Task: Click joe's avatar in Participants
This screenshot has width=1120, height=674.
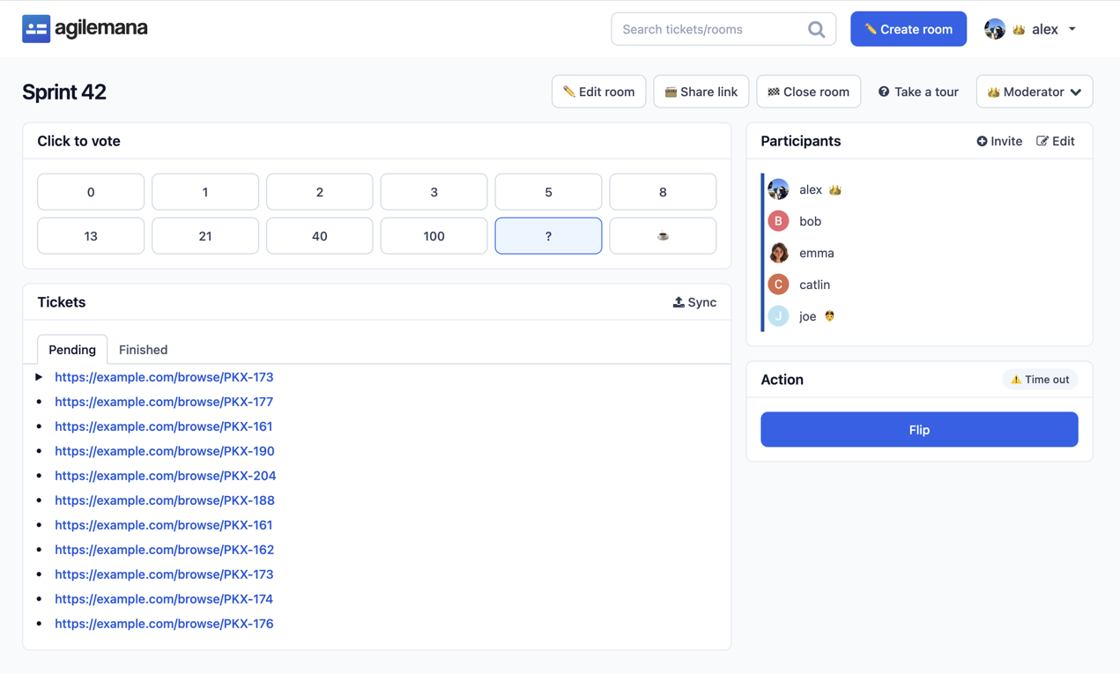Action: (778, 316)
